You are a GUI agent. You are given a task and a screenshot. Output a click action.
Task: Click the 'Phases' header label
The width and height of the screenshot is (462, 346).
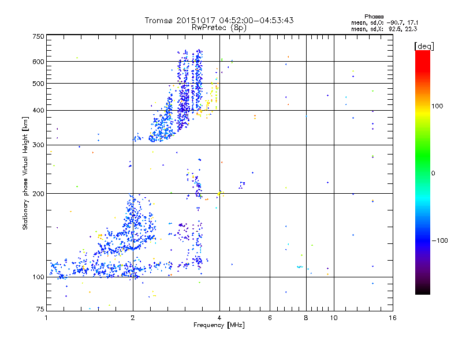click(x=374, y=17)
